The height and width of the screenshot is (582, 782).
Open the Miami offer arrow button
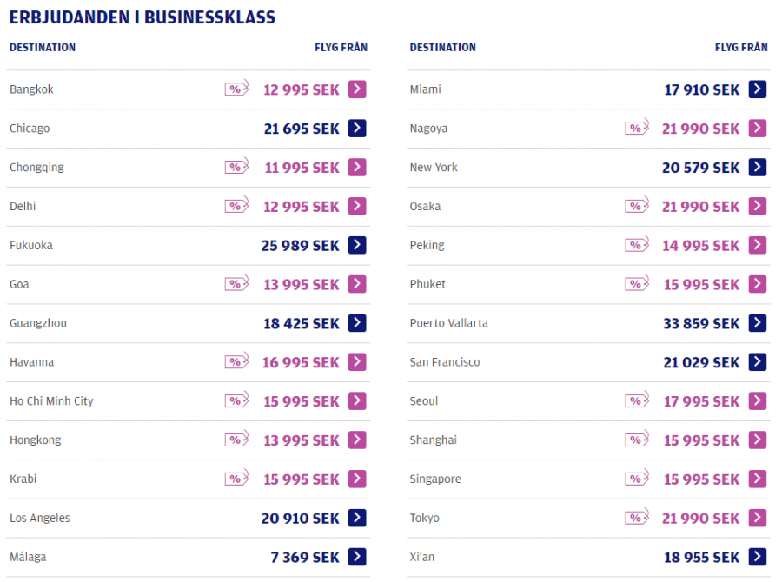pos(758,89)
